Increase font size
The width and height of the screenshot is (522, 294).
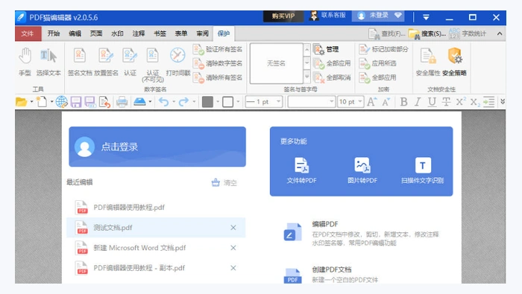371,102
